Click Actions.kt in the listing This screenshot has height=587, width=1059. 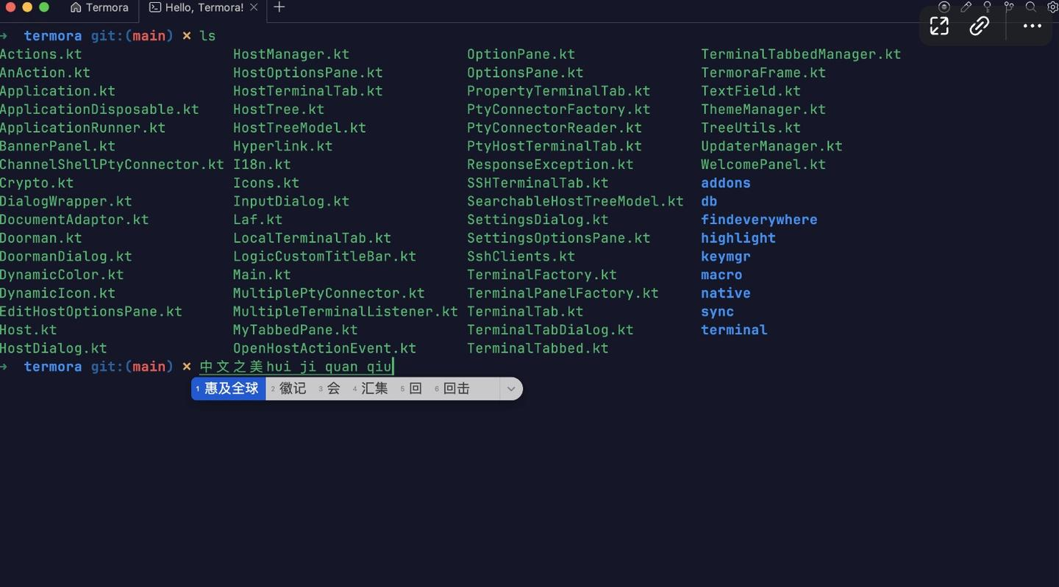pos(41,54)
